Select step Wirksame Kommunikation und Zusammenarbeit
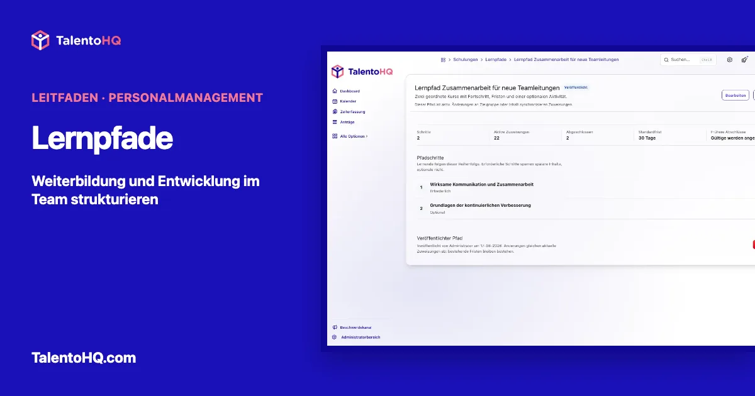 coord(482,184)
